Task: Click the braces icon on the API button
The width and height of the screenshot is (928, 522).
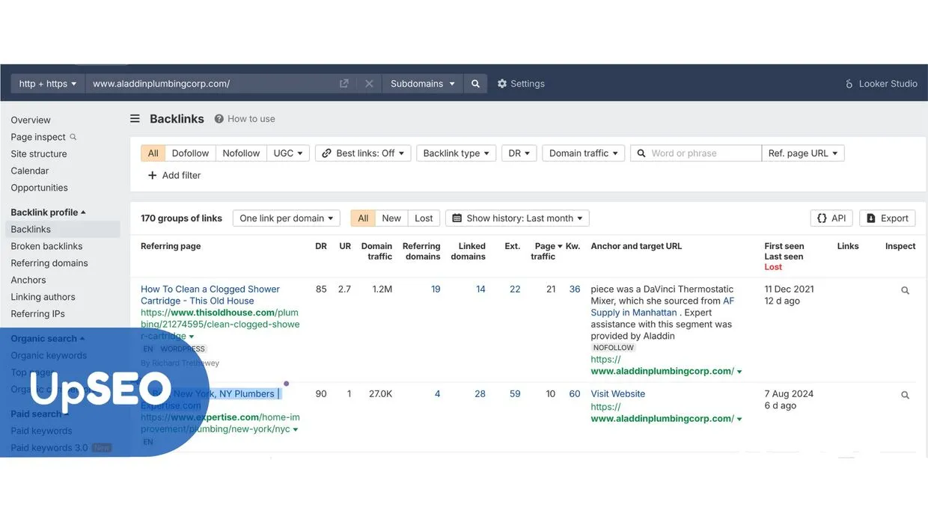Action: pyautogui.click(x=821, y=218)
